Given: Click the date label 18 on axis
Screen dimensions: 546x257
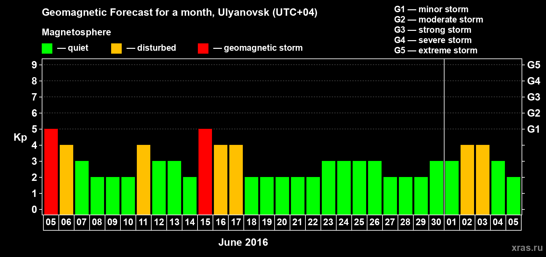Looking at the screenshot, I should (x=251, y=222).
